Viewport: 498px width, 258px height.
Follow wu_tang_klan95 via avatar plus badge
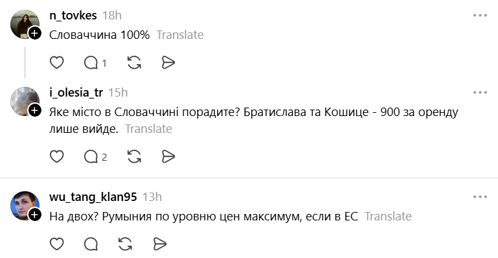click(34, 215)
